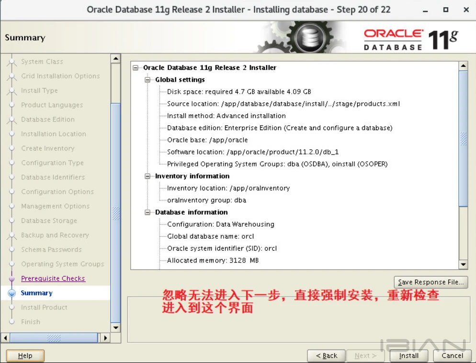The height and width of the screenshot is (363, 476).
Task: Go back with the Back button
Action: point(326,355)
